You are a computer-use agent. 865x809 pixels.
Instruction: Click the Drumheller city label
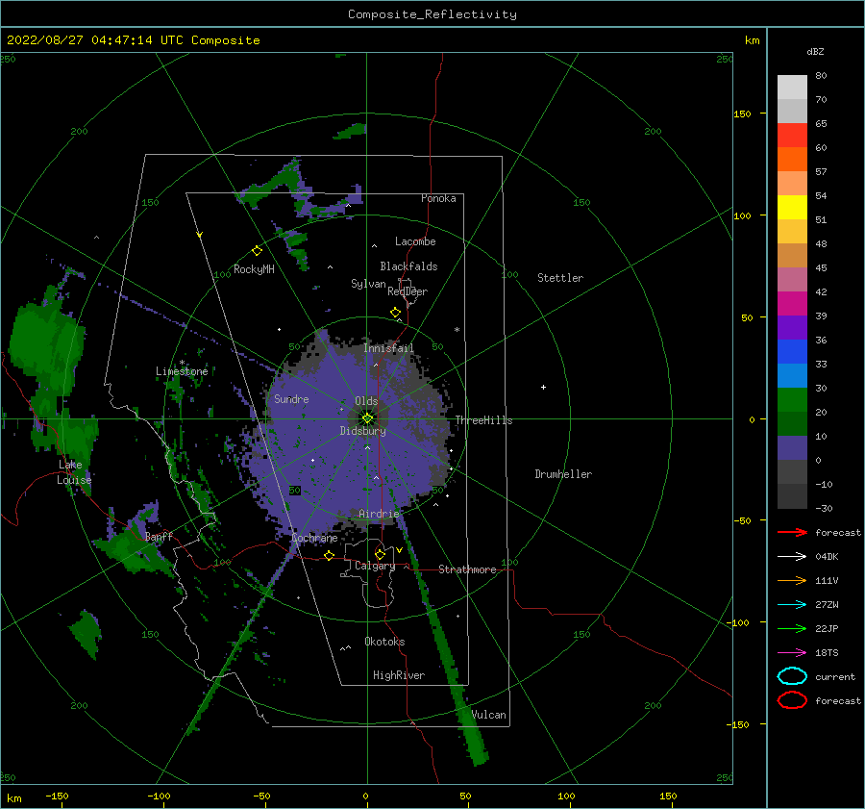[563, 474]
